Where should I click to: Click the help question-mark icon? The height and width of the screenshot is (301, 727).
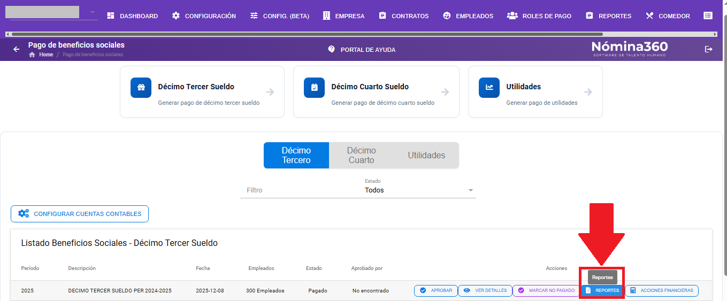coord(331,49)
